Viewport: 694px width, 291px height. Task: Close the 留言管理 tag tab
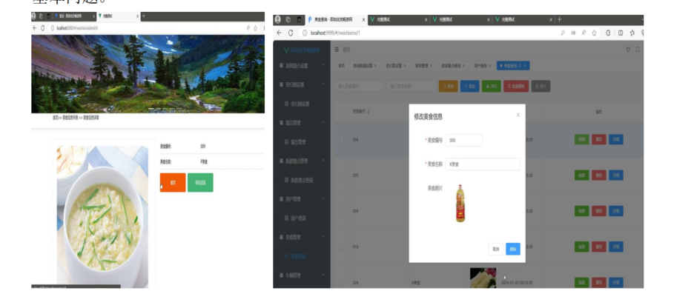click(x=431, y=65)
